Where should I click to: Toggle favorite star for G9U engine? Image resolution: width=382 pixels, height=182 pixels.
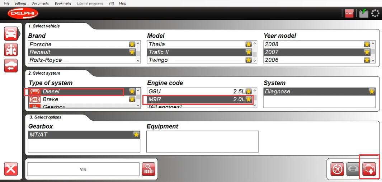pos(249,92)
